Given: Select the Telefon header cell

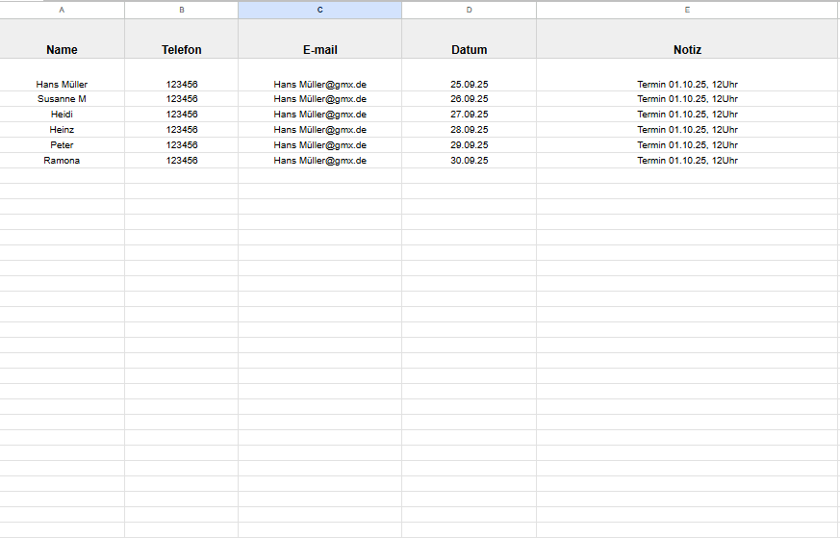Looking at the screenshot, I should coord(181,49).
